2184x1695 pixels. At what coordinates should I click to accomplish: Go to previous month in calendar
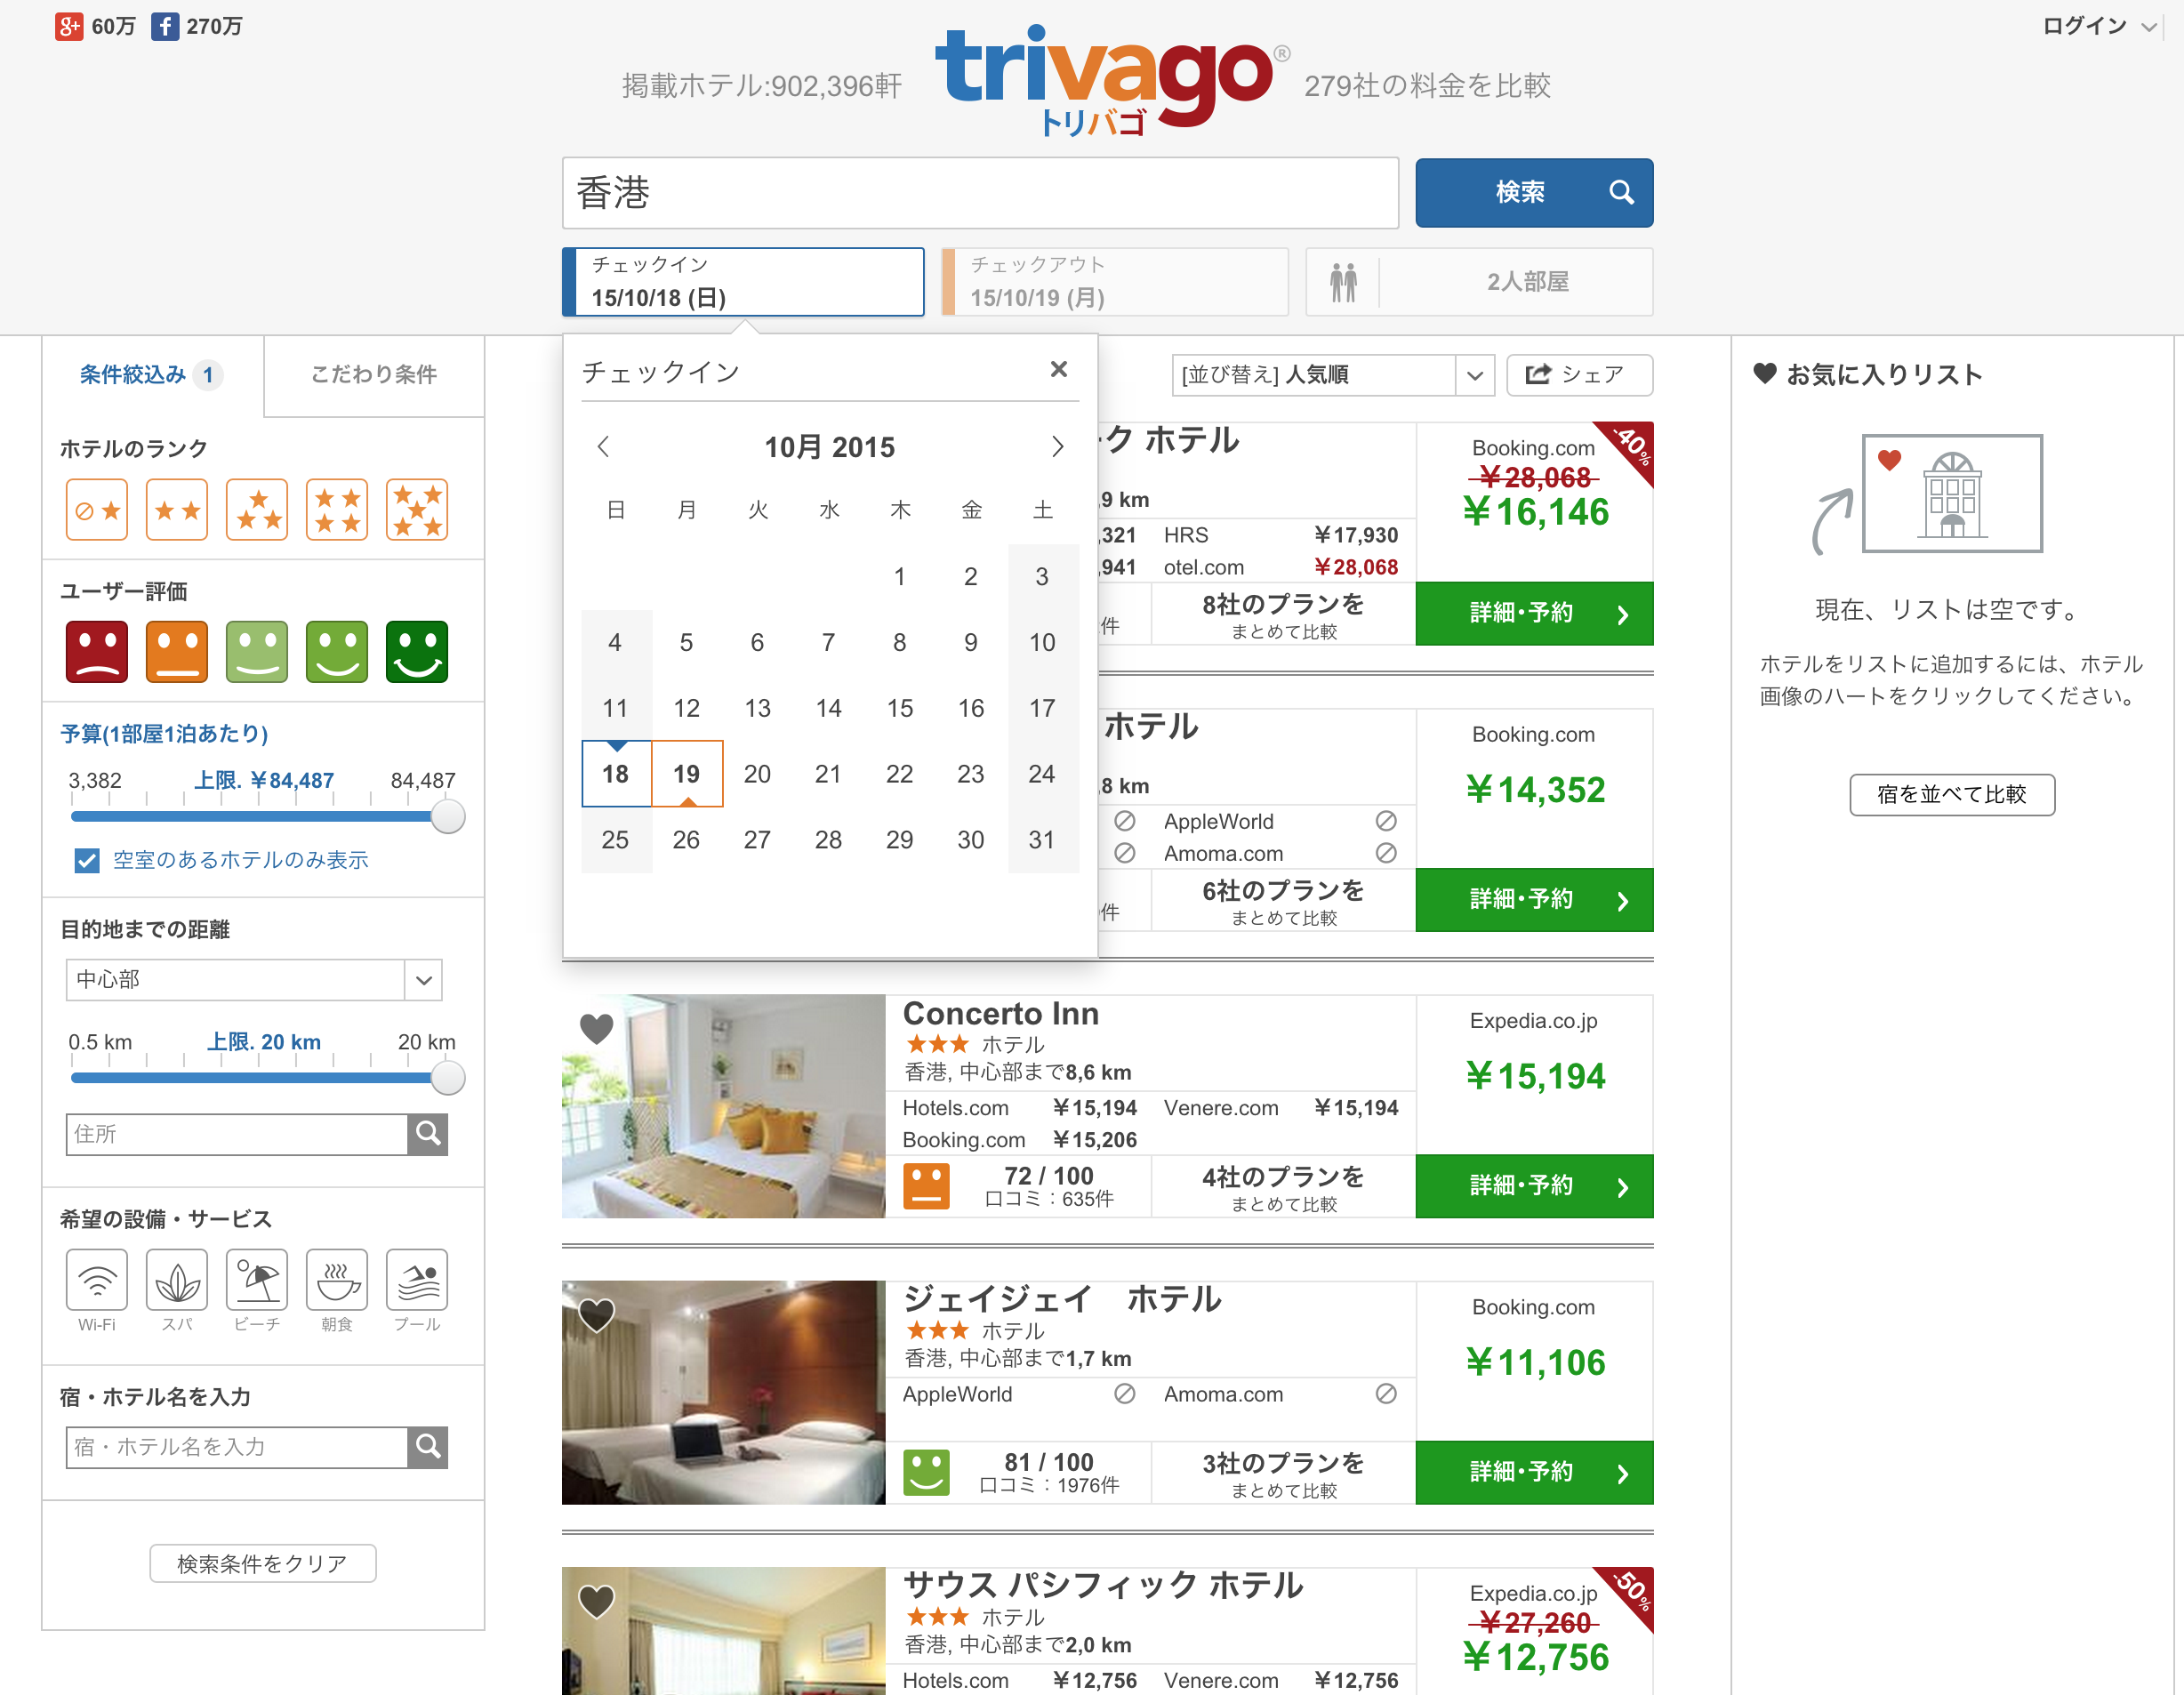[603, 447]
